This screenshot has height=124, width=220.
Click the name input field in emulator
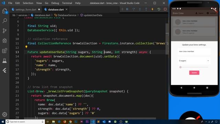(x=194, y=52)
